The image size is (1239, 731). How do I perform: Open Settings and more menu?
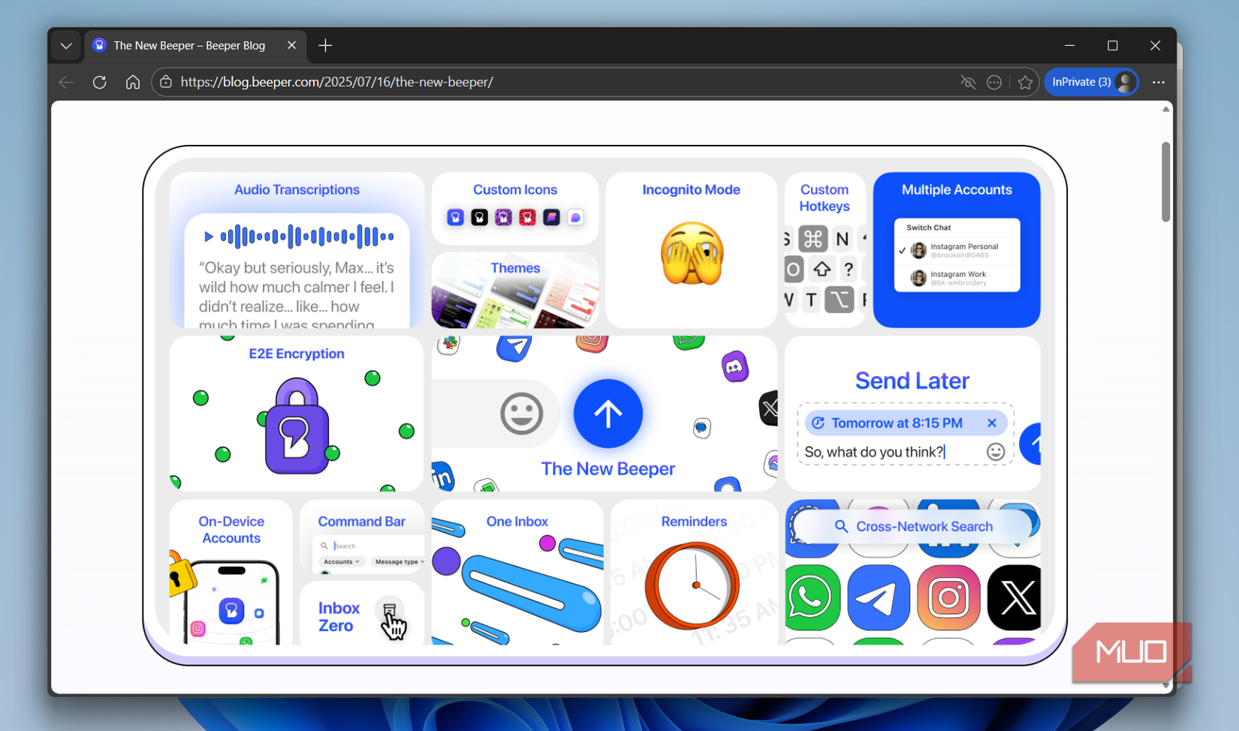(x=1159, y=82)
